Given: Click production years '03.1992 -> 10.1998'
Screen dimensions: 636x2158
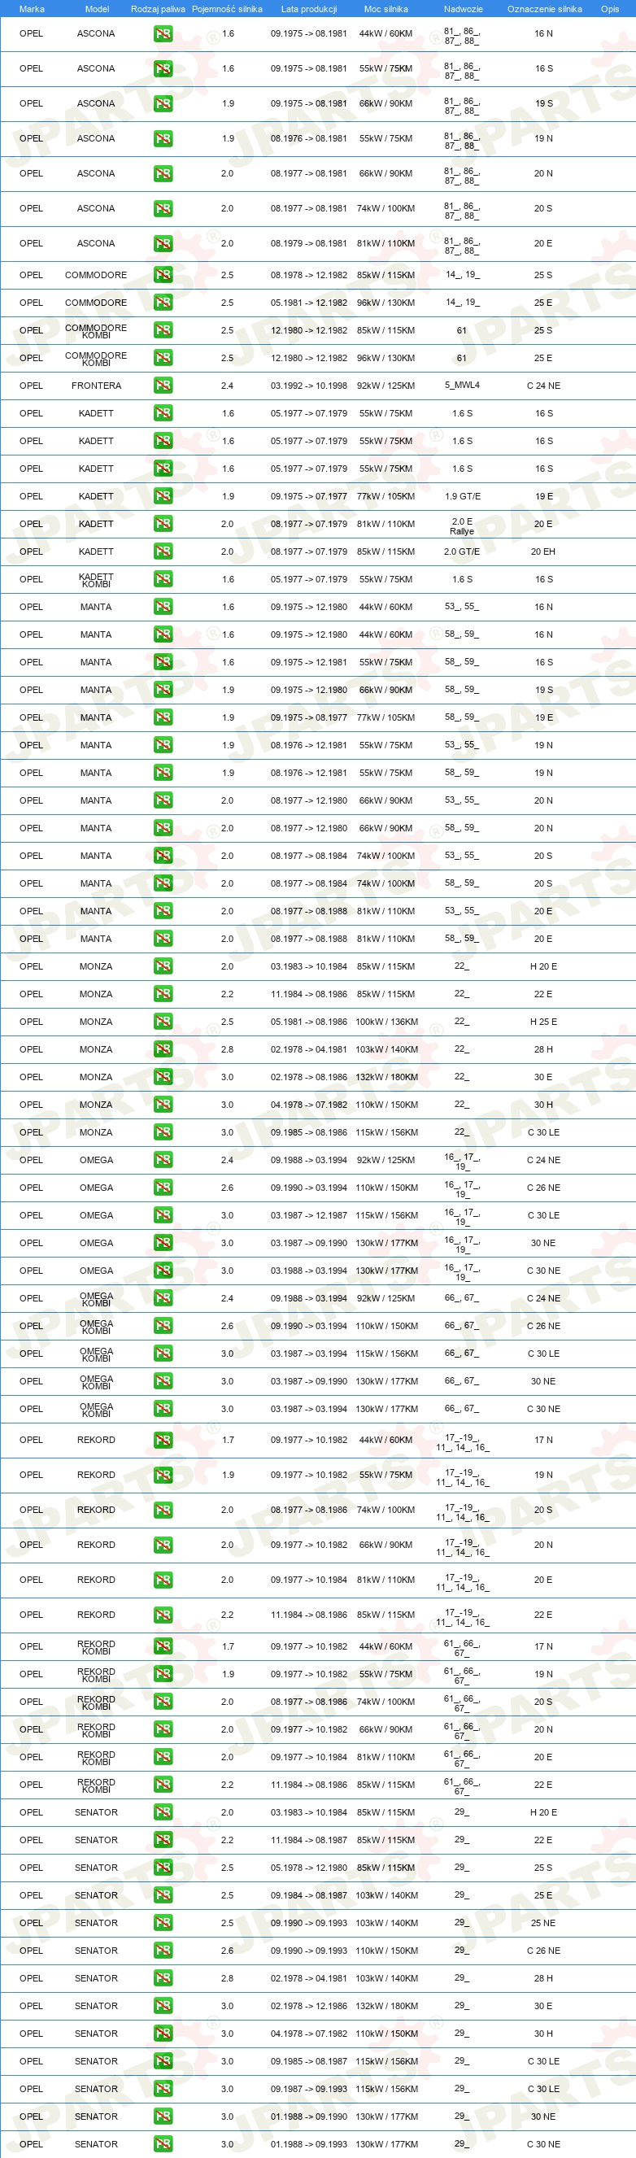Looking at the screenshot, I should point(308,386).
